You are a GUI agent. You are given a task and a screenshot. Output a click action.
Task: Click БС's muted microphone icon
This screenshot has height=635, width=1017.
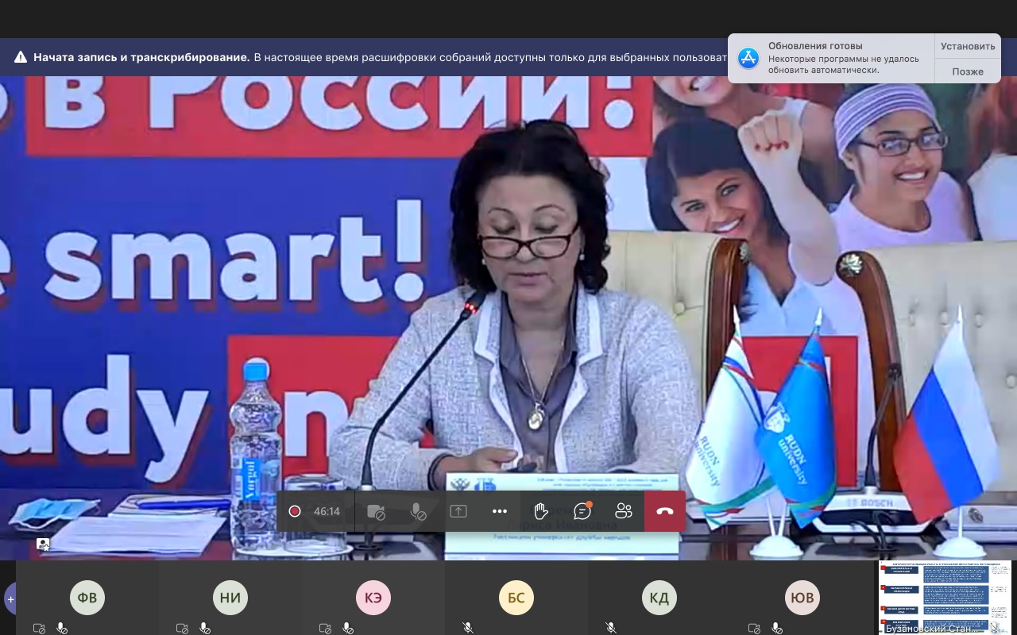click(469, 628)
